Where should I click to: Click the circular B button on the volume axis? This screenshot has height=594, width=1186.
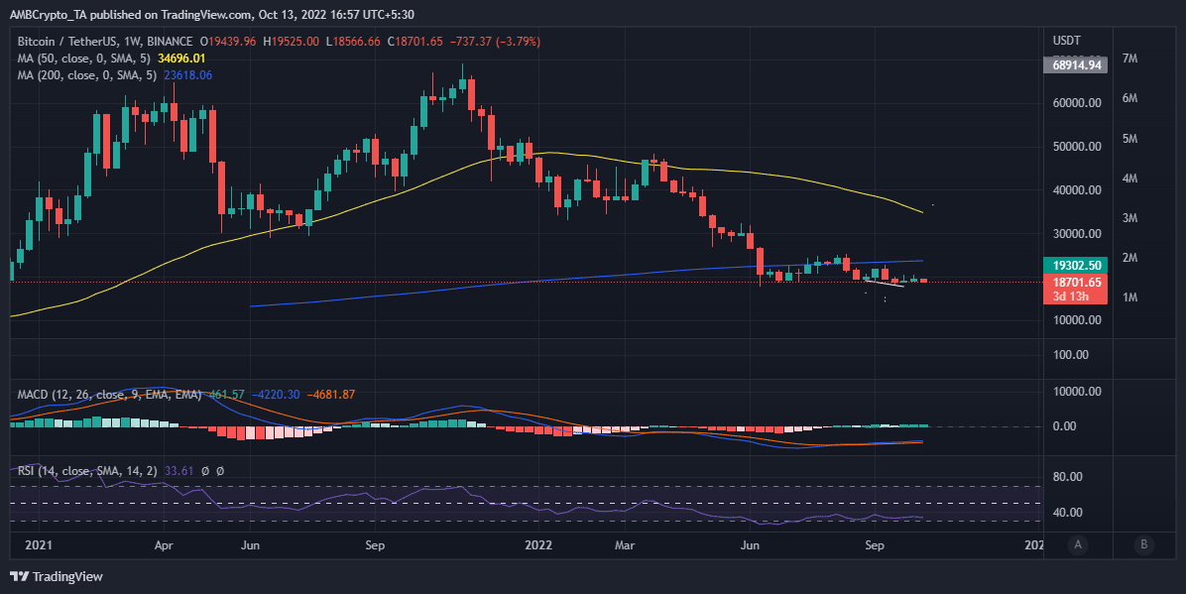(x=1144, y=543)
